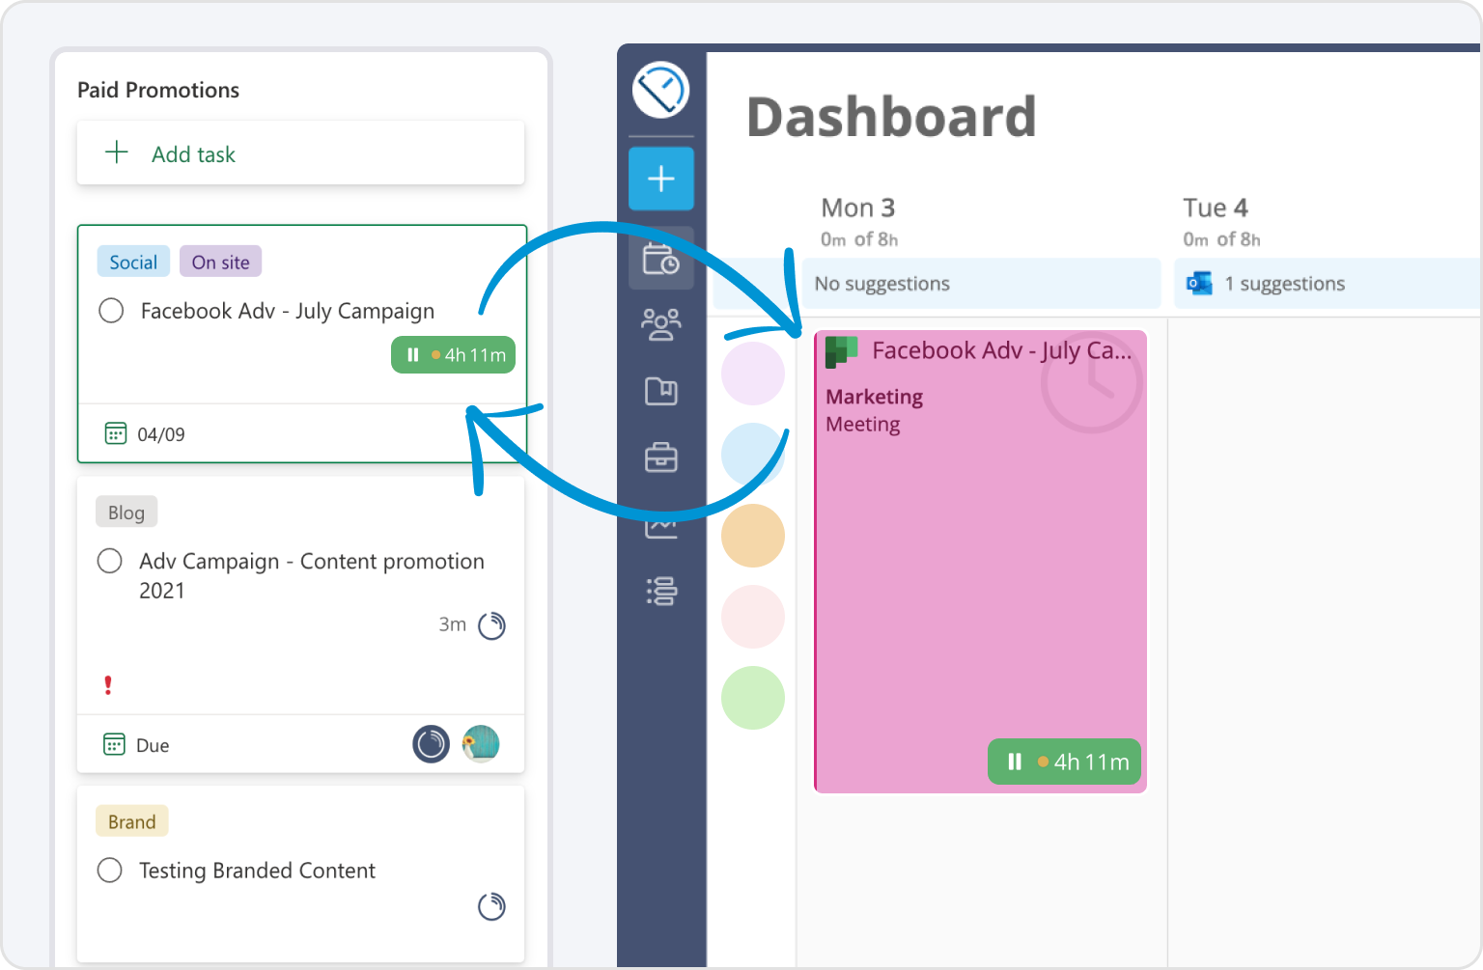This screenshot has width=1483, height=970.
Task: Select the Mon 3 column header
Action: tap(857, 208)
